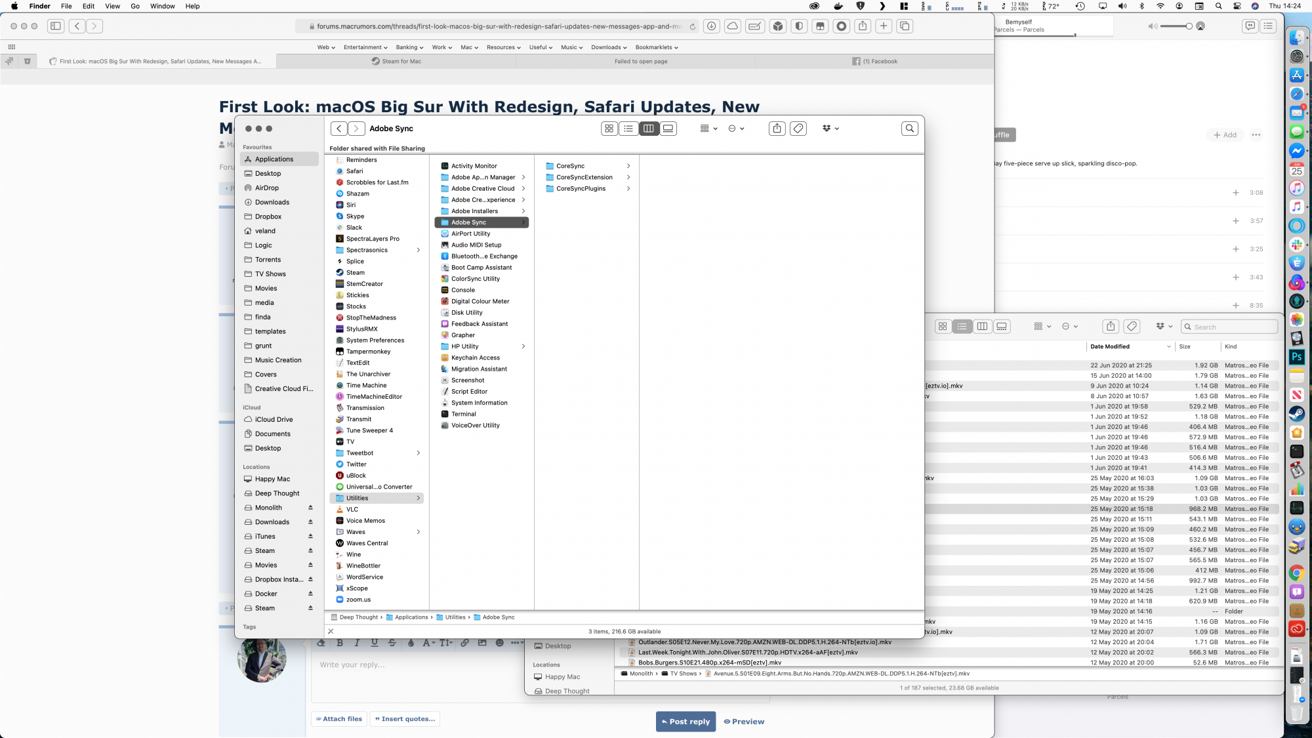Go forward in the Adobe Sync Finder window
1312x738 pixels.
356,129
